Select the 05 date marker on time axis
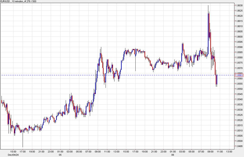244x157 pixels. [61, 155]
